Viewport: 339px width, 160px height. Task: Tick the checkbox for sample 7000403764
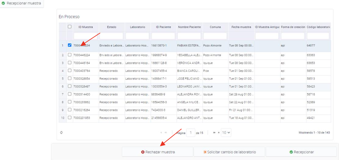click(69, 70)
